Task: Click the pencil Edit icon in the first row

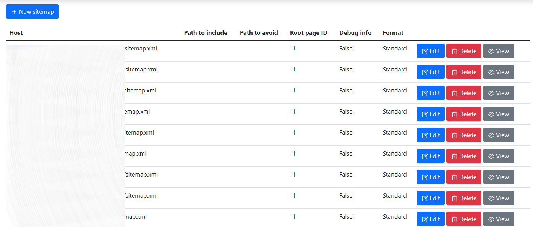Action: coord(424,51)
